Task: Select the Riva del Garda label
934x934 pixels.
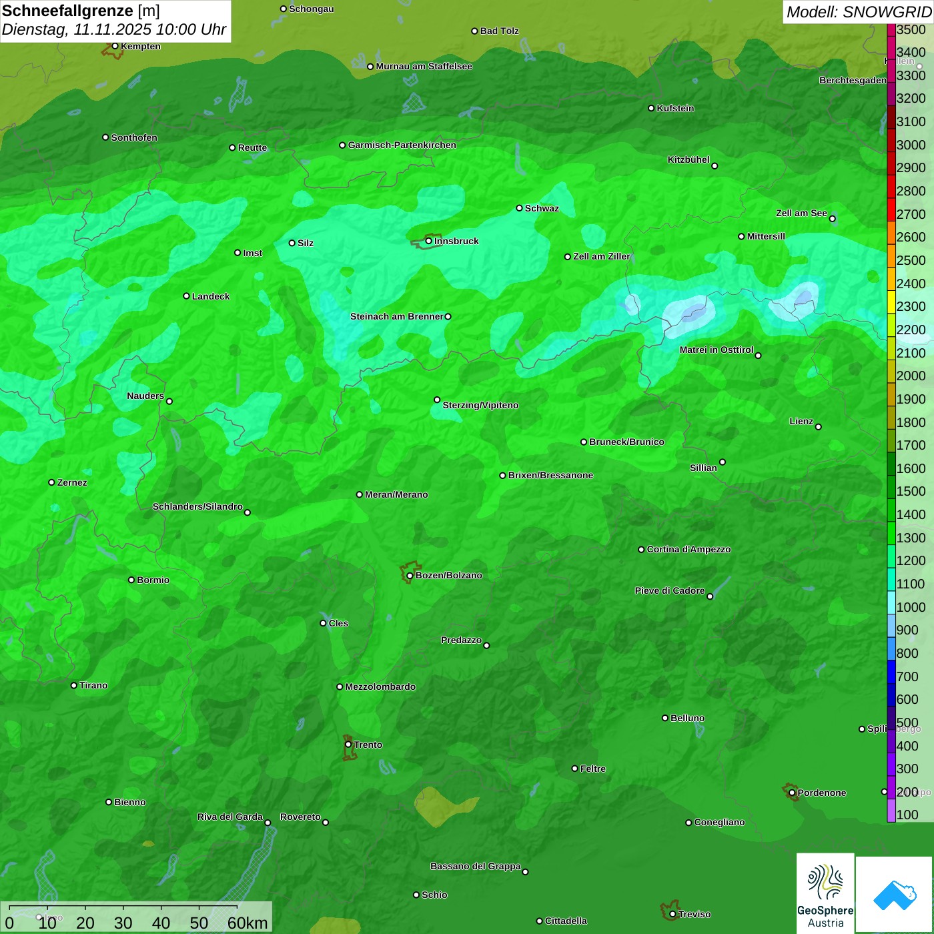Action: pos(230,817)
